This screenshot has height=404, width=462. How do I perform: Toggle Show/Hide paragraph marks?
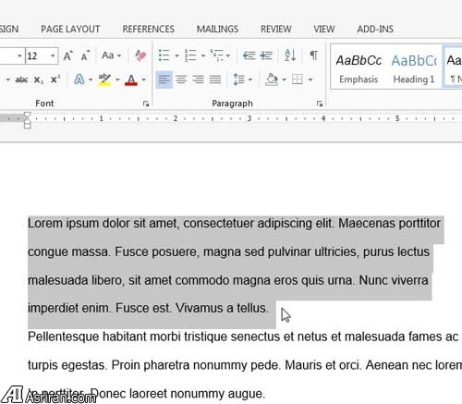(313, 55)
